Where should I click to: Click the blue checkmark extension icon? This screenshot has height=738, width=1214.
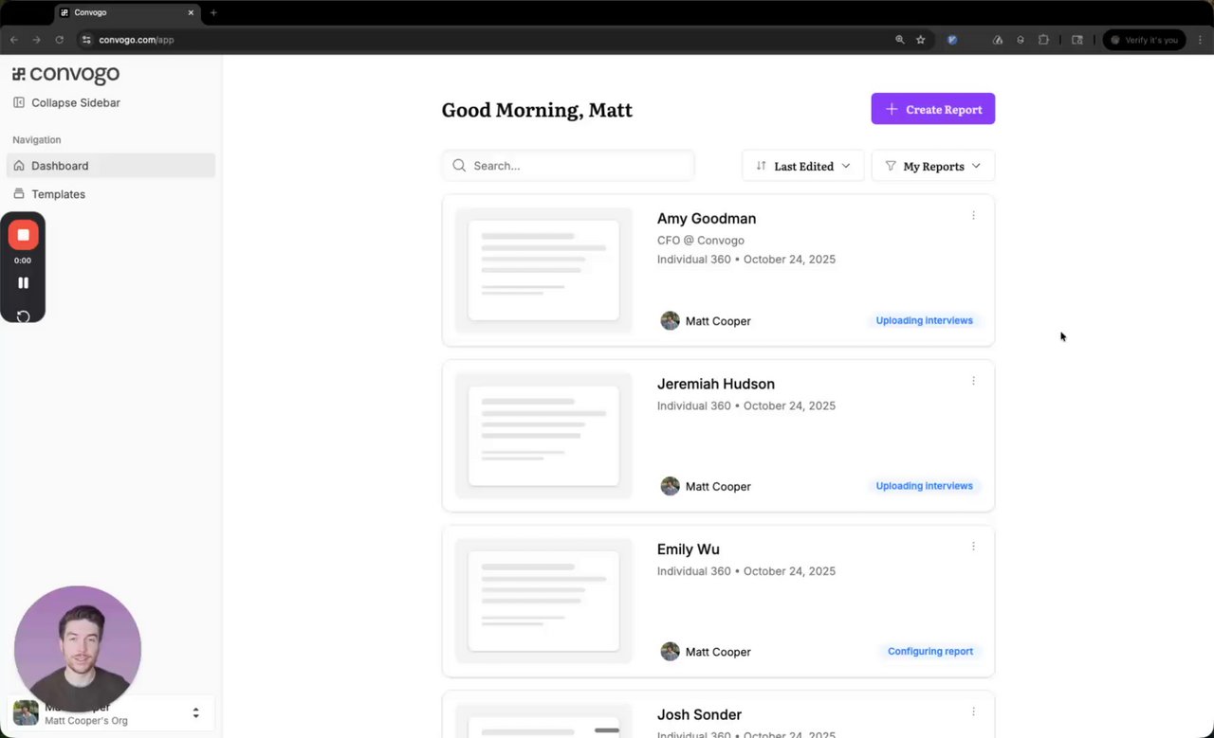[952, 40]
